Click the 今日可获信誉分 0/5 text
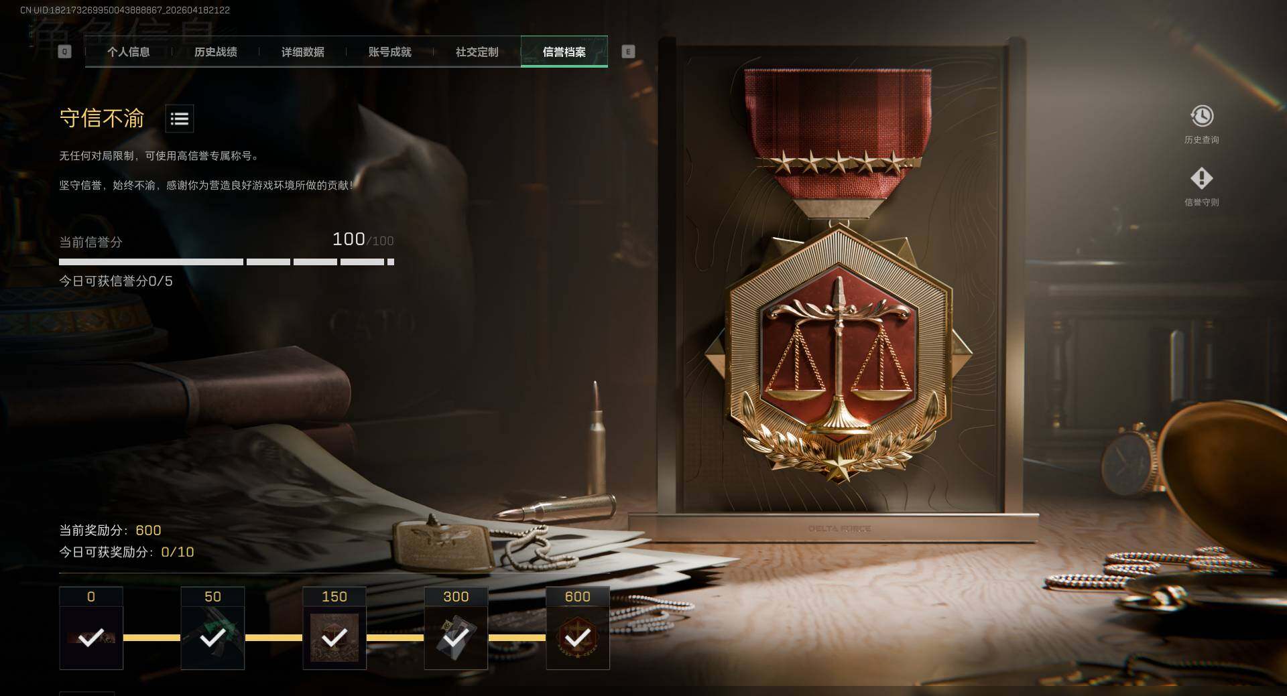 tap(116, 281)
